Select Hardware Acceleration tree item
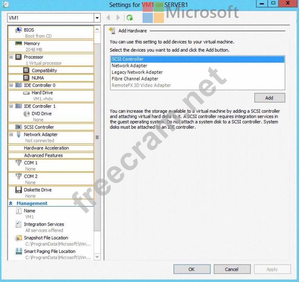 point(51,148)
